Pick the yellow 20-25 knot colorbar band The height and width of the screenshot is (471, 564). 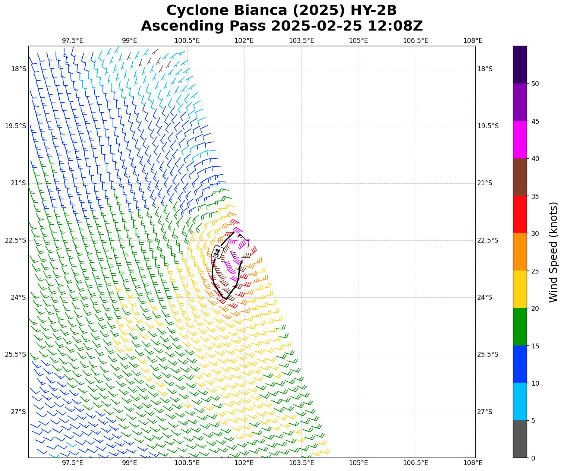520,289
